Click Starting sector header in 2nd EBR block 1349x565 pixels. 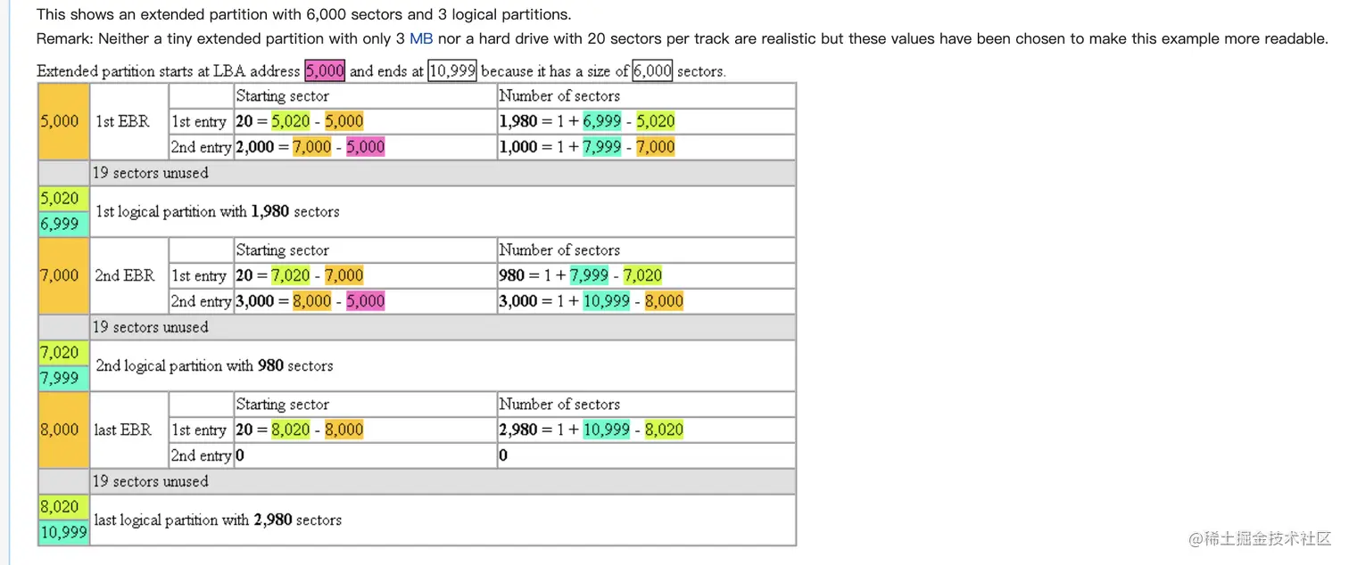[365, 250]
